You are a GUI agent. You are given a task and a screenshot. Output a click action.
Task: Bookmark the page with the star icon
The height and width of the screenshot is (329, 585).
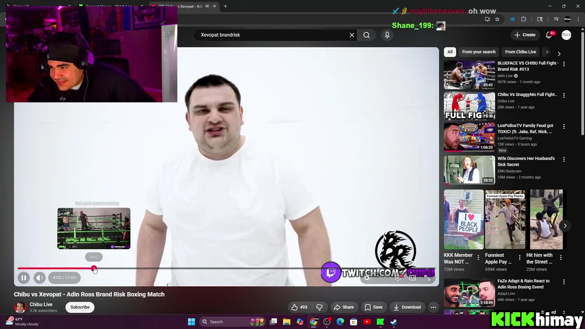497,19
